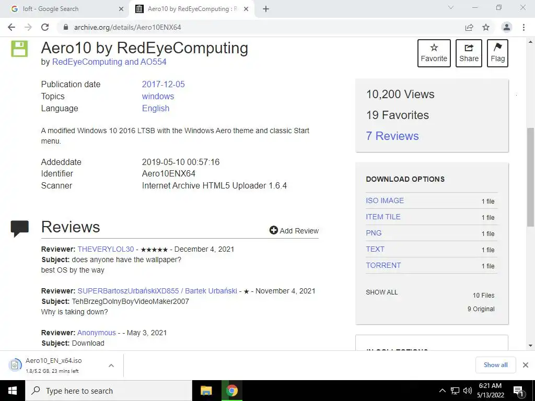
Task: Click the Reviews speech bubble icon
Action: coord(19,229)
